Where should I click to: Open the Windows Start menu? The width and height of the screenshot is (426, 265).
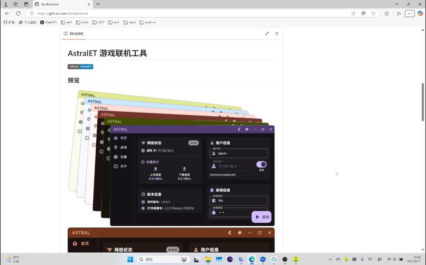[x=130, y=259]
